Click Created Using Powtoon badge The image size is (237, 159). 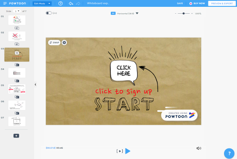tap(179, 115)
